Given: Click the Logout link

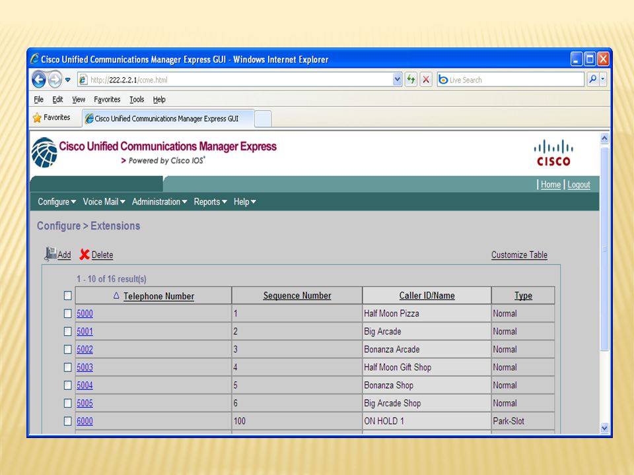Looking at the screenshot, I should pos(579,185).
